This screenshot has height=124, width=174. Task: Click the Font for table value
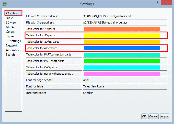click(124, 86)
